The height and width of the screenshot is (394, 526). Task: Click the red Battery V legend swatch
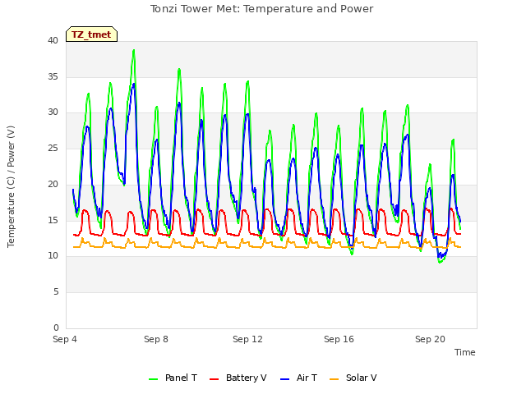click(x=214, y=379)
